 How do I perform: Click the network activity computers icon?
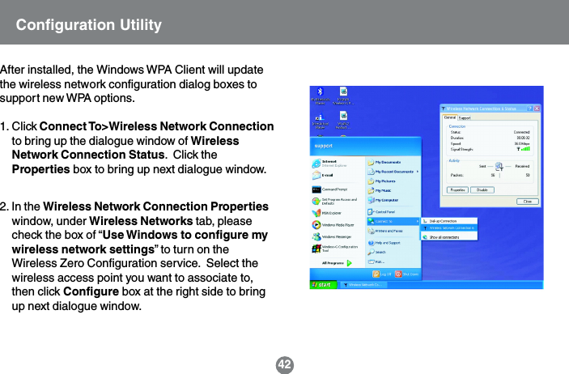[x=499, y=167]
